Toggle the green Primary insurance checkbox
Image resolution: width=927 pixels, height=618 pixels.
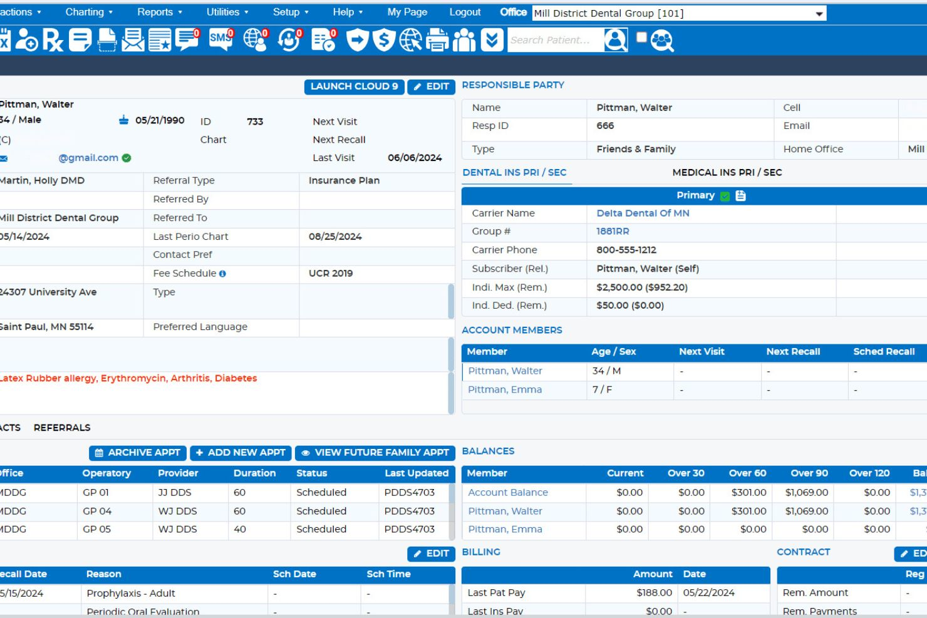[725, 196]
